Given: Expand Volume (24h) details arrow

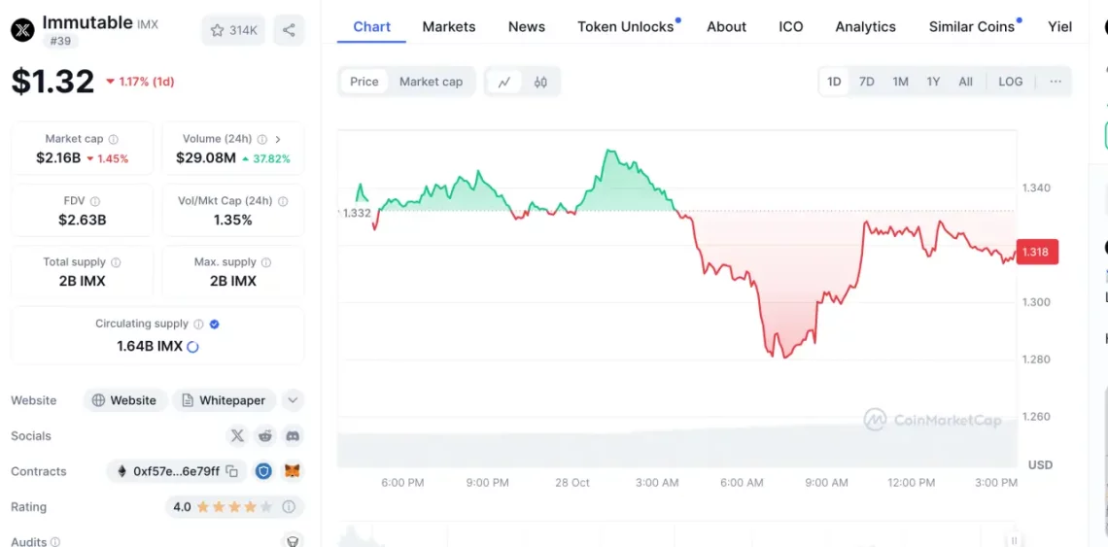Looking at the screenshot, I should click(278, 139).
